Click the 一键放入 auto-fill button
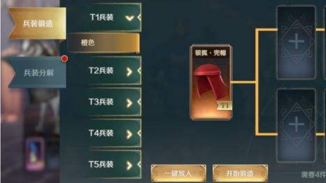This screenshot has width=326, height=183. (179, 173)
